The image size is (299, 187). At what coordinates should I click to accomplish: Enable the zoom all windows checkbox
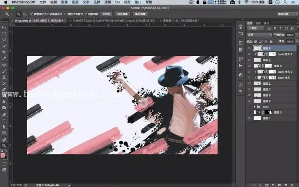[65, 14]
